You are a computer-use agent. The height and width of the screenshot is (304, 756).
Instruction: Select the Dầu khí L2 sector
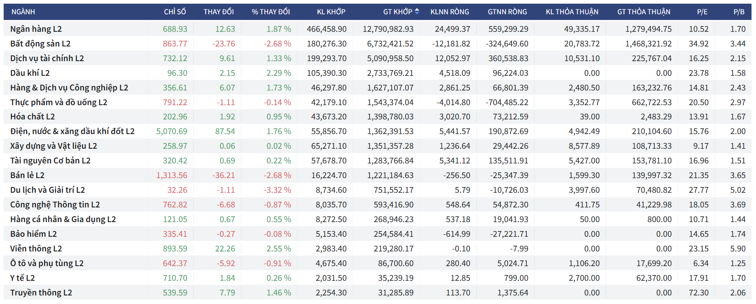click(x=30, y=73)
